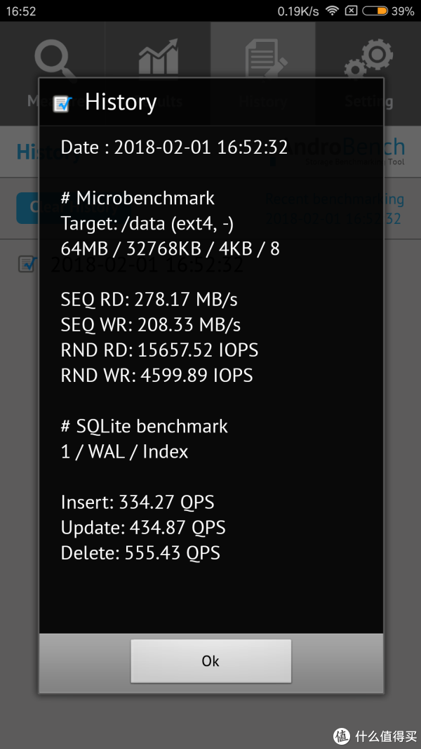This screenshot has height=749, width=421.
Task: Tap the battery icon in status bar
Action: 375,11
